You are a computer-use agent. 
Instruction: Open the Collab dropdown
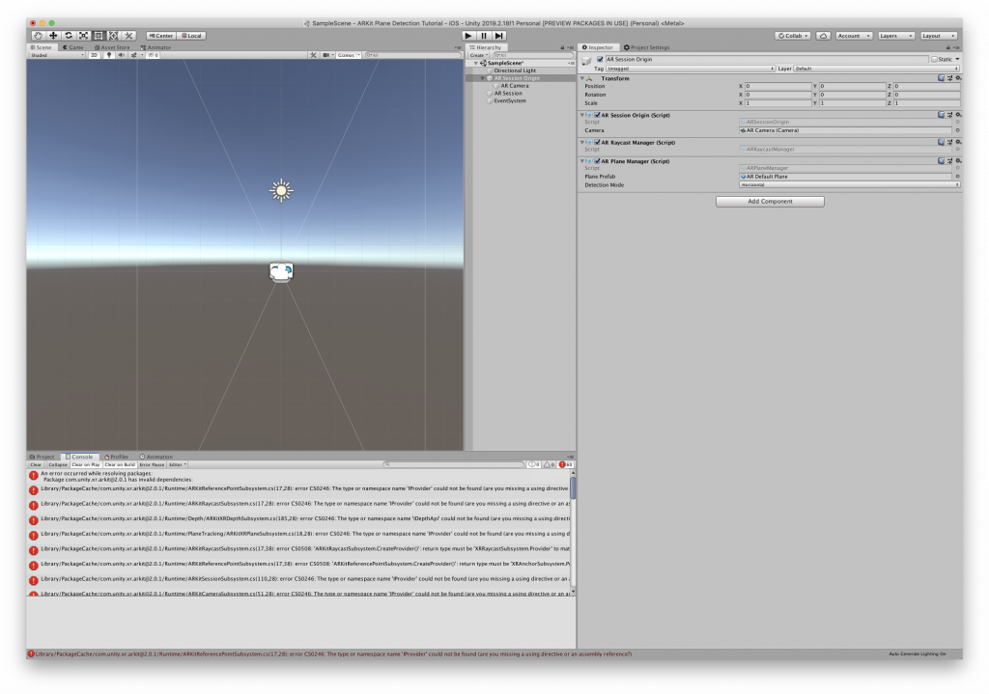793,36
